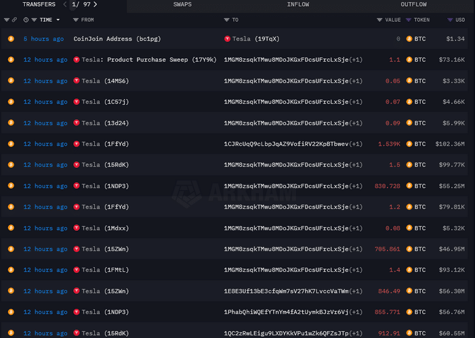475x338 pixels.
Task: Click BTC token icon in $73.16K row
Action: coord(409,60)
